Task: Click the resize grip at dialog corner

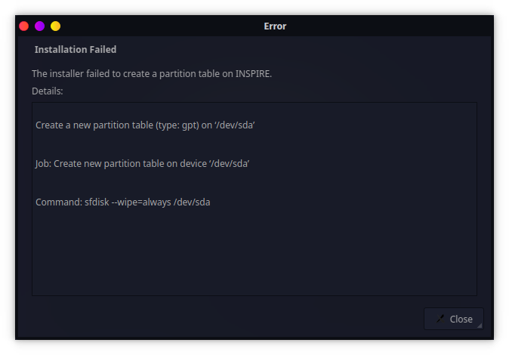Action: (480, 326)
